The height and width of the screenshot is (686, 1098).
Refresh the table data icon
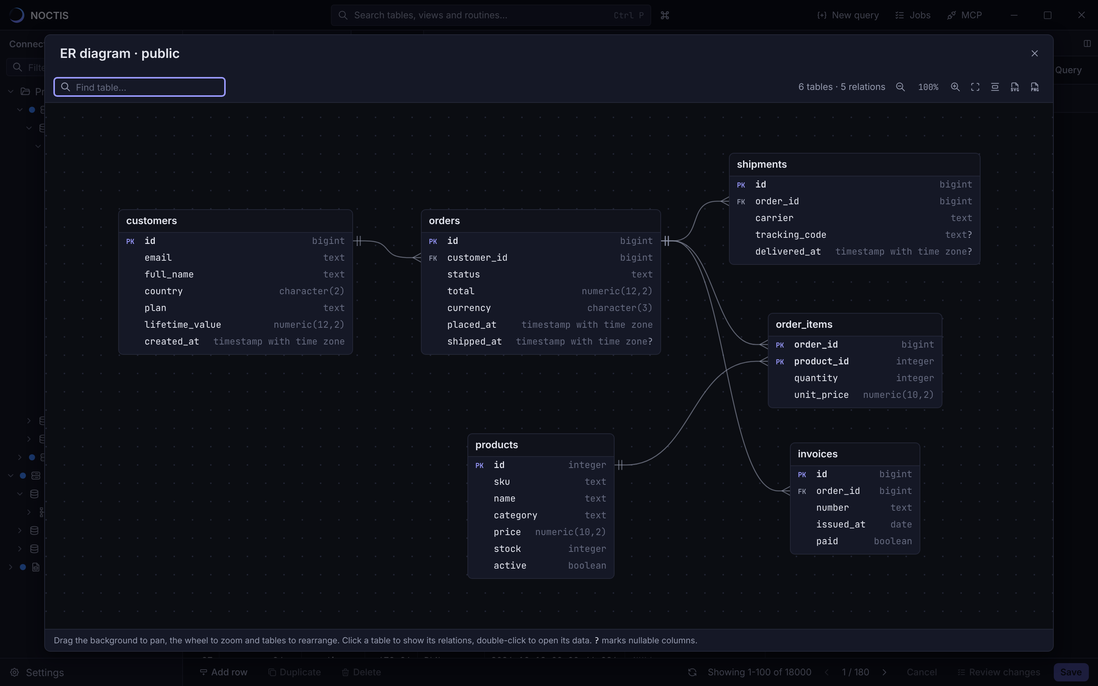(692, 672)
